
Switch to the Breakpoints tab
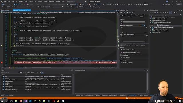(x=104, y=95)
